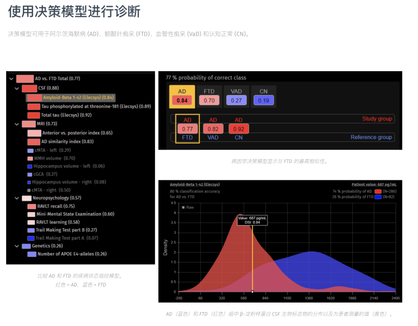The height and width of the screenshot is (326, 418).
Task: Click the pink bar beside MRI (0.73)
Action: click(x=29, y=124)
